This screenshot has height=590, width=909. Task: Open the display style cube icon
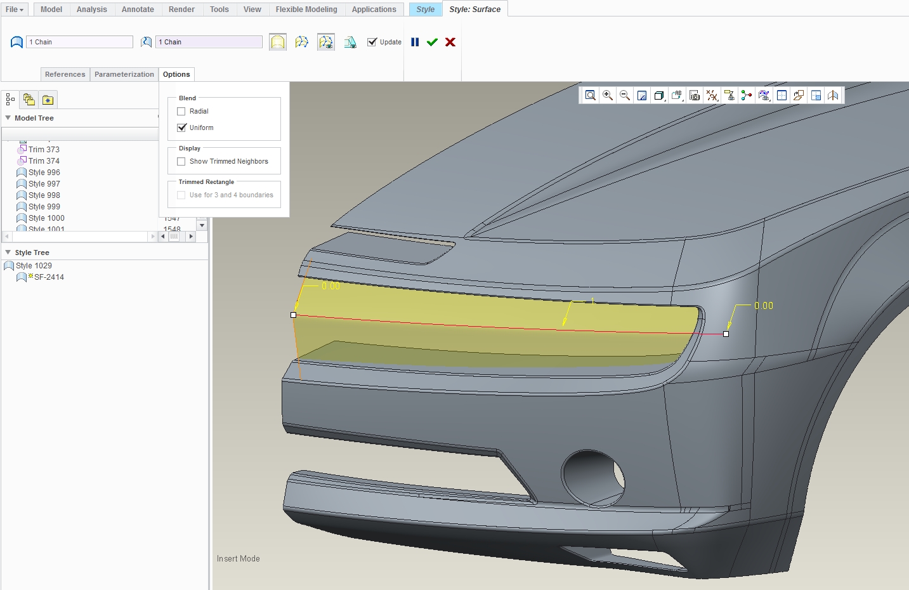tap(660, 95)
